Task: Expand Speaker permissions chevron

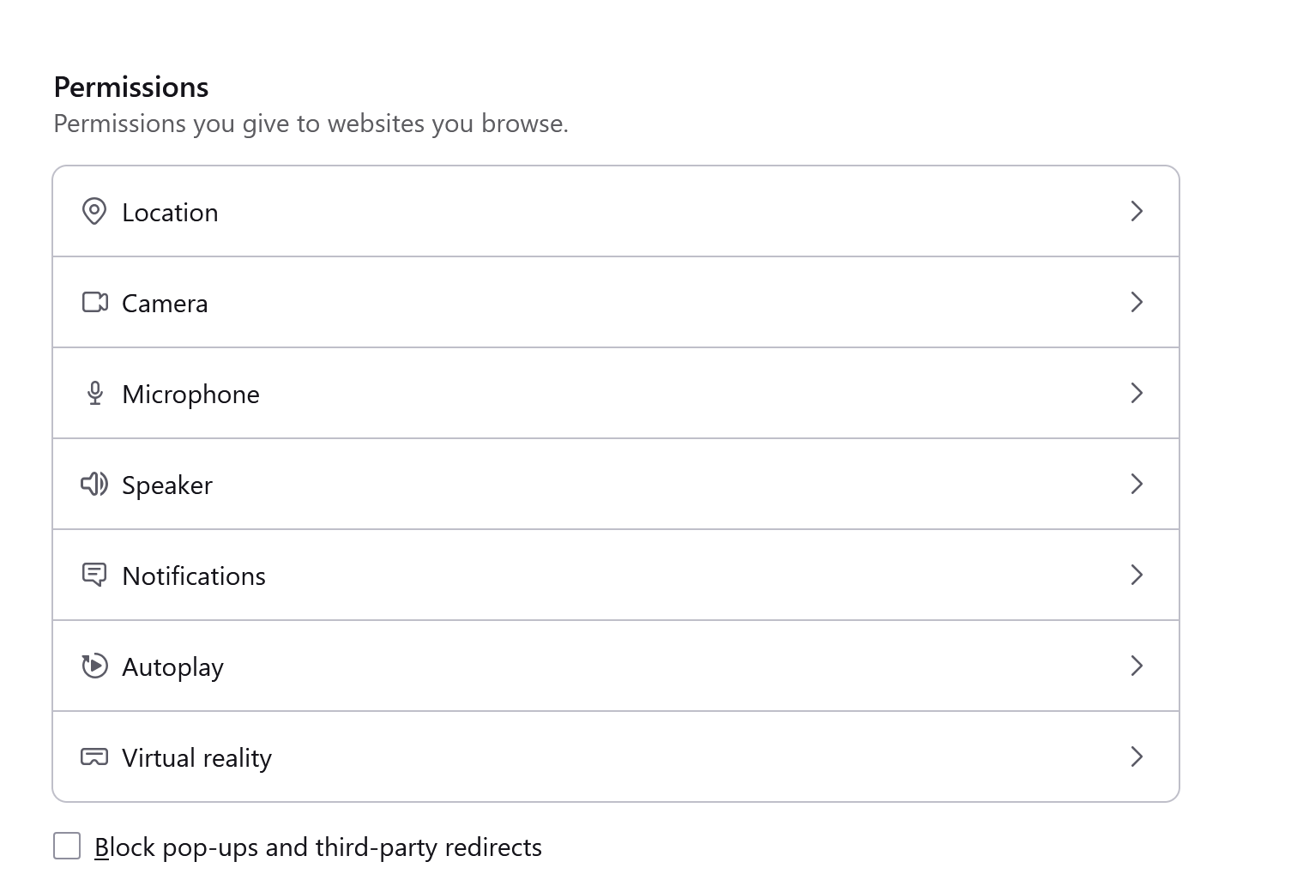Action: pyautogui.click(x=1137, y=484)
